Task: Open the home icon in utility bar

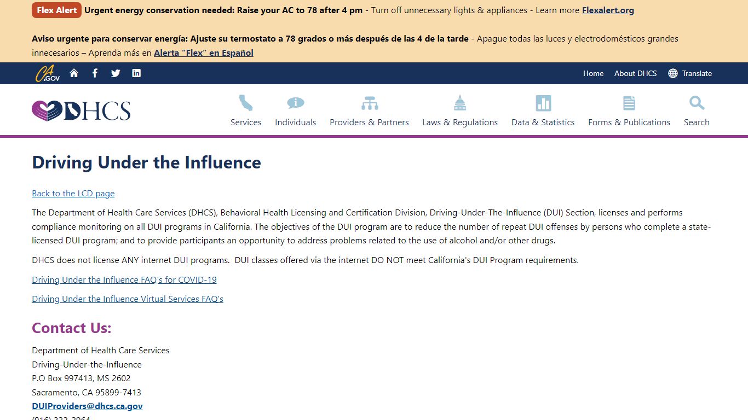Action: pos(74,73)
